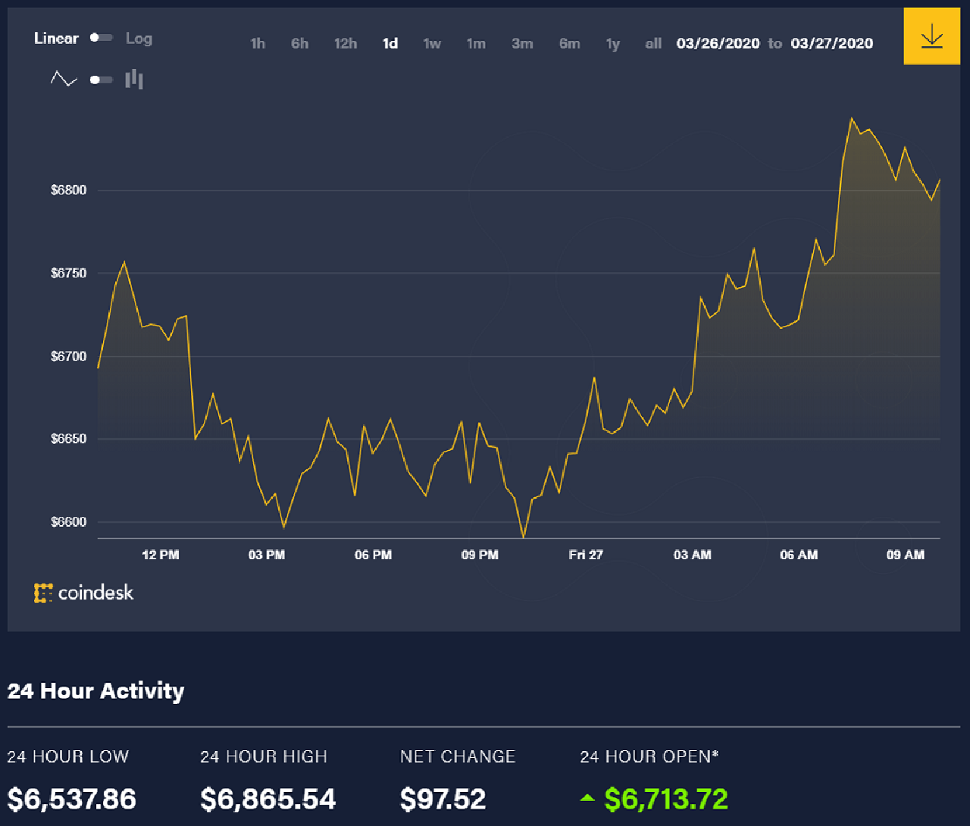Open the end date 03/27/2020 field

click(832, 43)
